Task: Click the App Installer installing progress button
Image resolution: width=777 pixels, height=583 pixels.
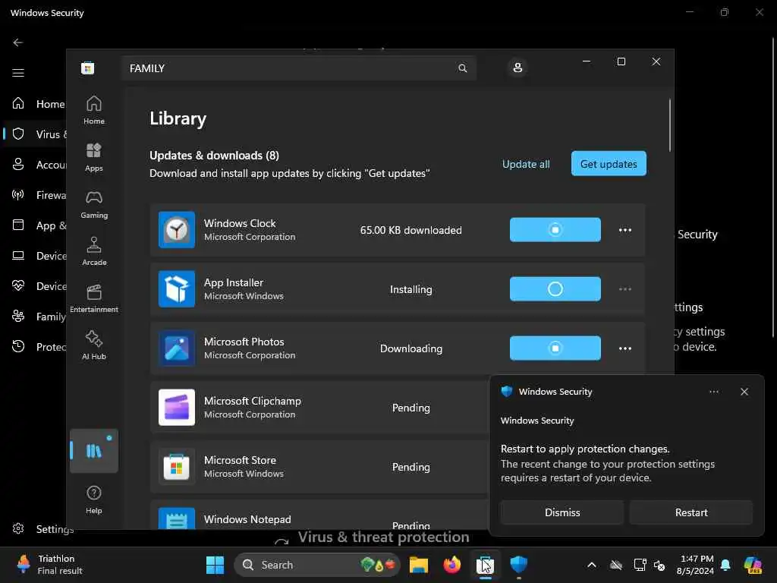Action: [x=555, y=289]
